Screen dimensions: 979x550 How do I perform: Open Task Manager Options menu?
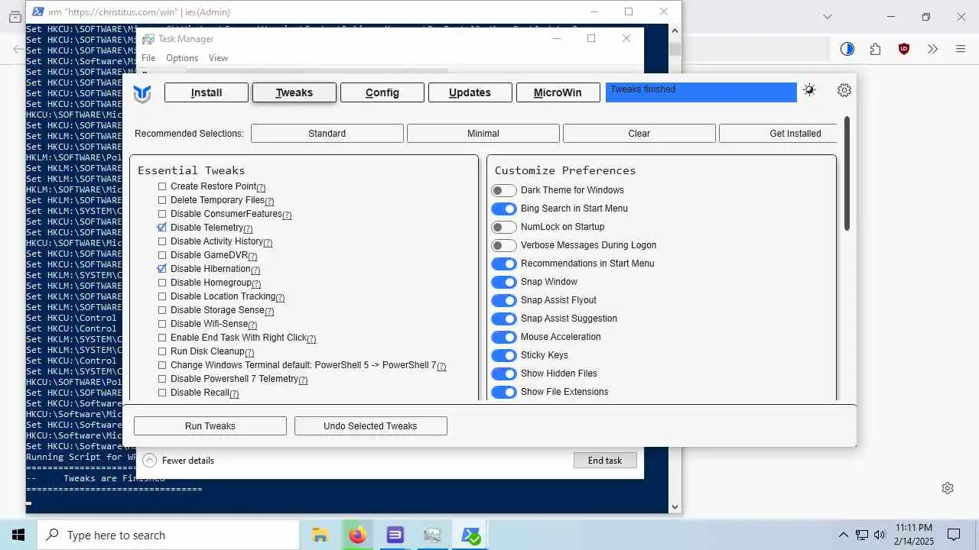[x=182, y=58]
